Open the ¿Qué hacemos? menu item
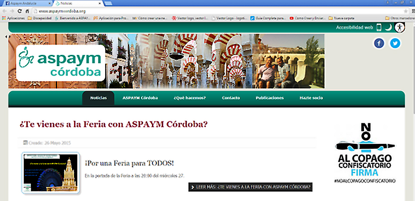The width and height of the screenshot is (415, 201). tap(190, 98)
